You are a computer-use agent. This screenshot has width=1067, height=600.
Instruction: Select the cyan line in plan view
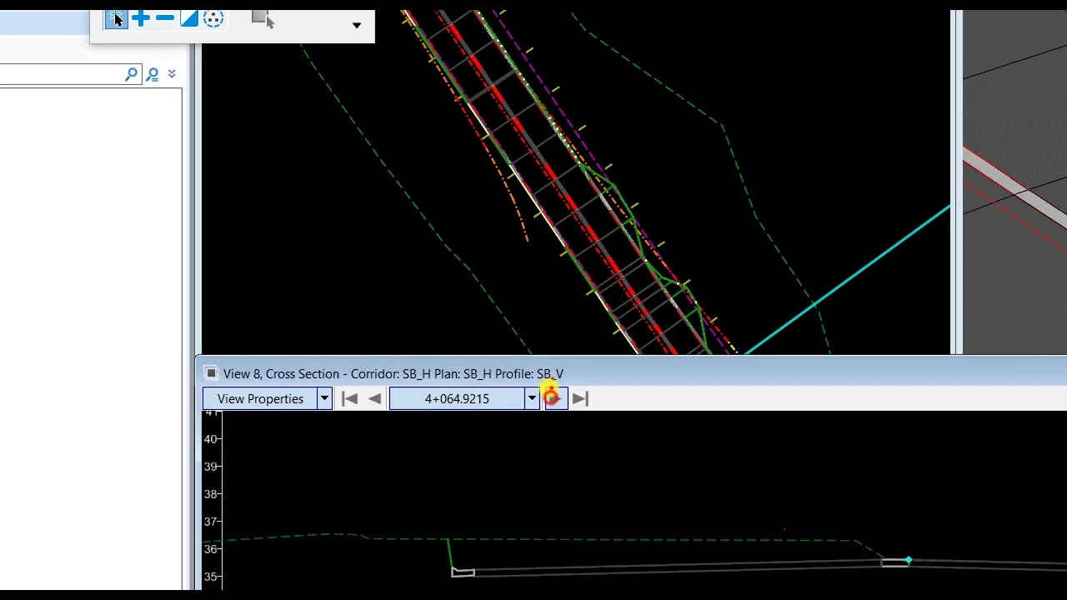click(848, 279)
